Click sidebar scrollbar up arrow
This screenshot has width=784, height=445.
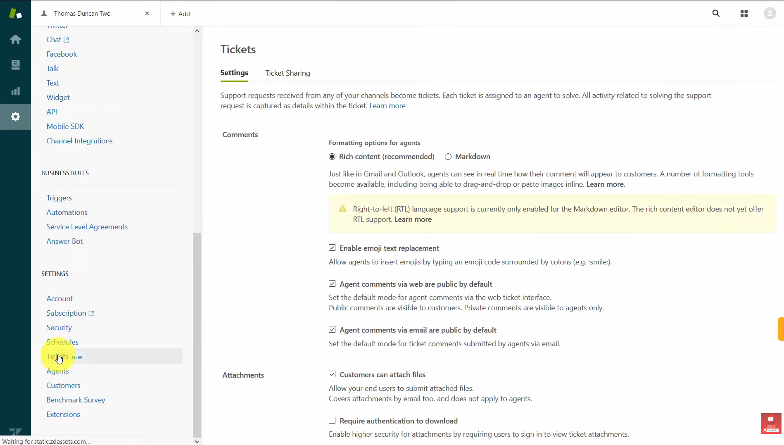click(x=197, y=31)
